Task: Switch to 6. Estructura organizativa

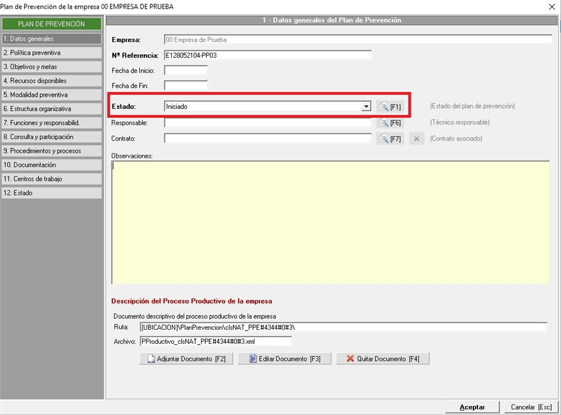Action: (51, 109)
